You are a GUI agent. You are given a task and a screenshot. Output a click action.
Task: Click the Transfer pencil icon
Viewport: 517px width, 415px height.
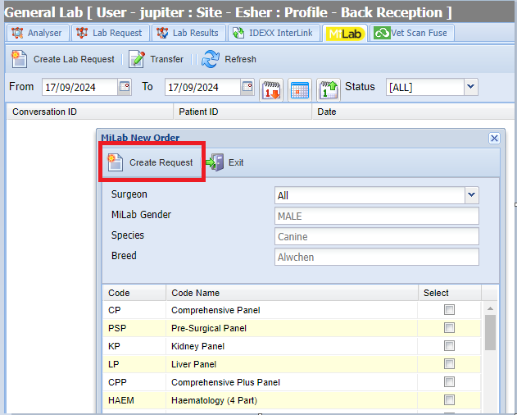(x=137, y=59)
